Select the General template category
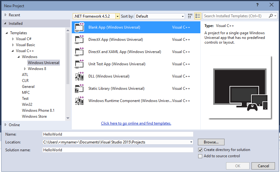 point(28,87)
